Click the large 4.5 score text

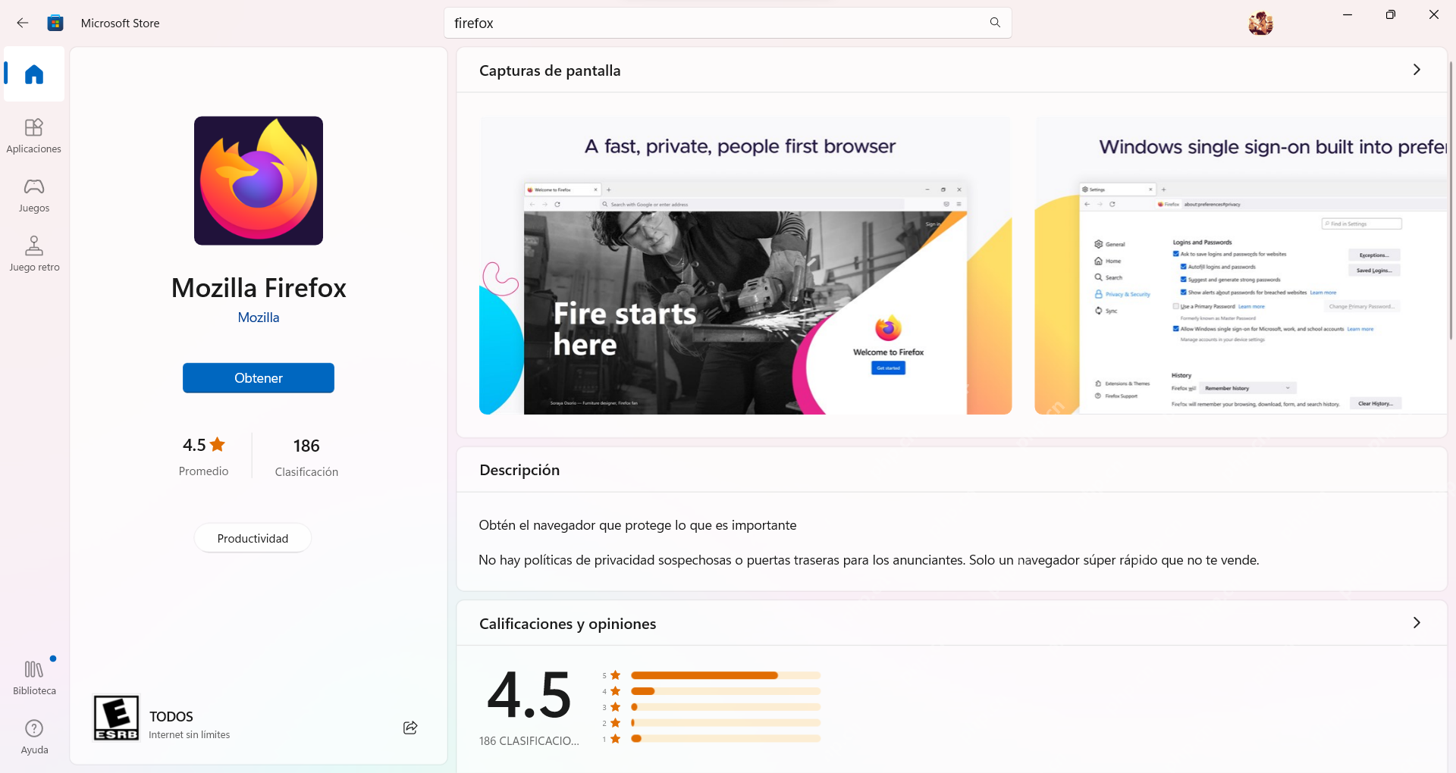pyautogui.click(x=529, y=694)
